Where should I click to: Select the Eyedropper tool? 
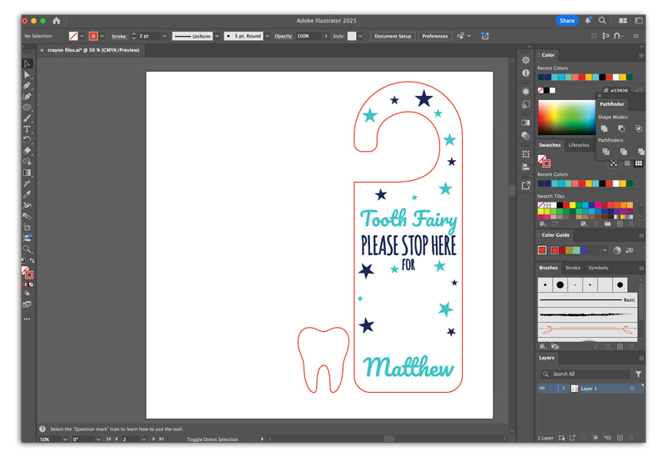pyautogui.click(x=28, y=194)
